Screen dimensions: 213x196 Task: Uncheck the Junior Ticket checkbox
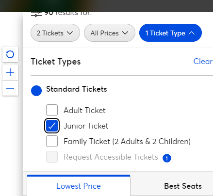pyautogui.click(x=52, y=126)
